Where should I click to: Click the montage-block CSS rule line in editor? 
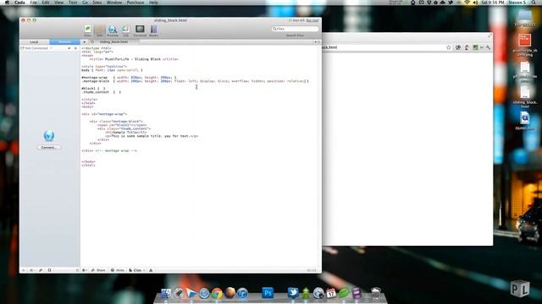[195, 81]
